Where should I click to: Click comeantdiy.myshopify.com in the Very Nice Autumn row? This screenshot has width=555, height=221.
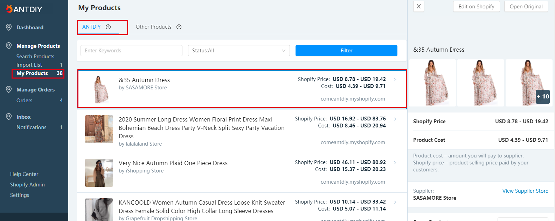[353, 182]
